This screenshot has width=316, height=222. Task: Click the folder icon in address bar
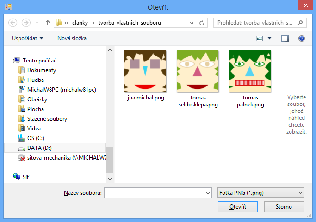tap(58, 23)
